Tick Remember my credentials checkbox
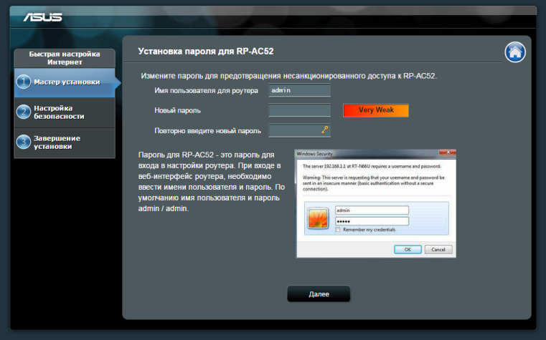The image size is (546, 340). pos(338,230)
